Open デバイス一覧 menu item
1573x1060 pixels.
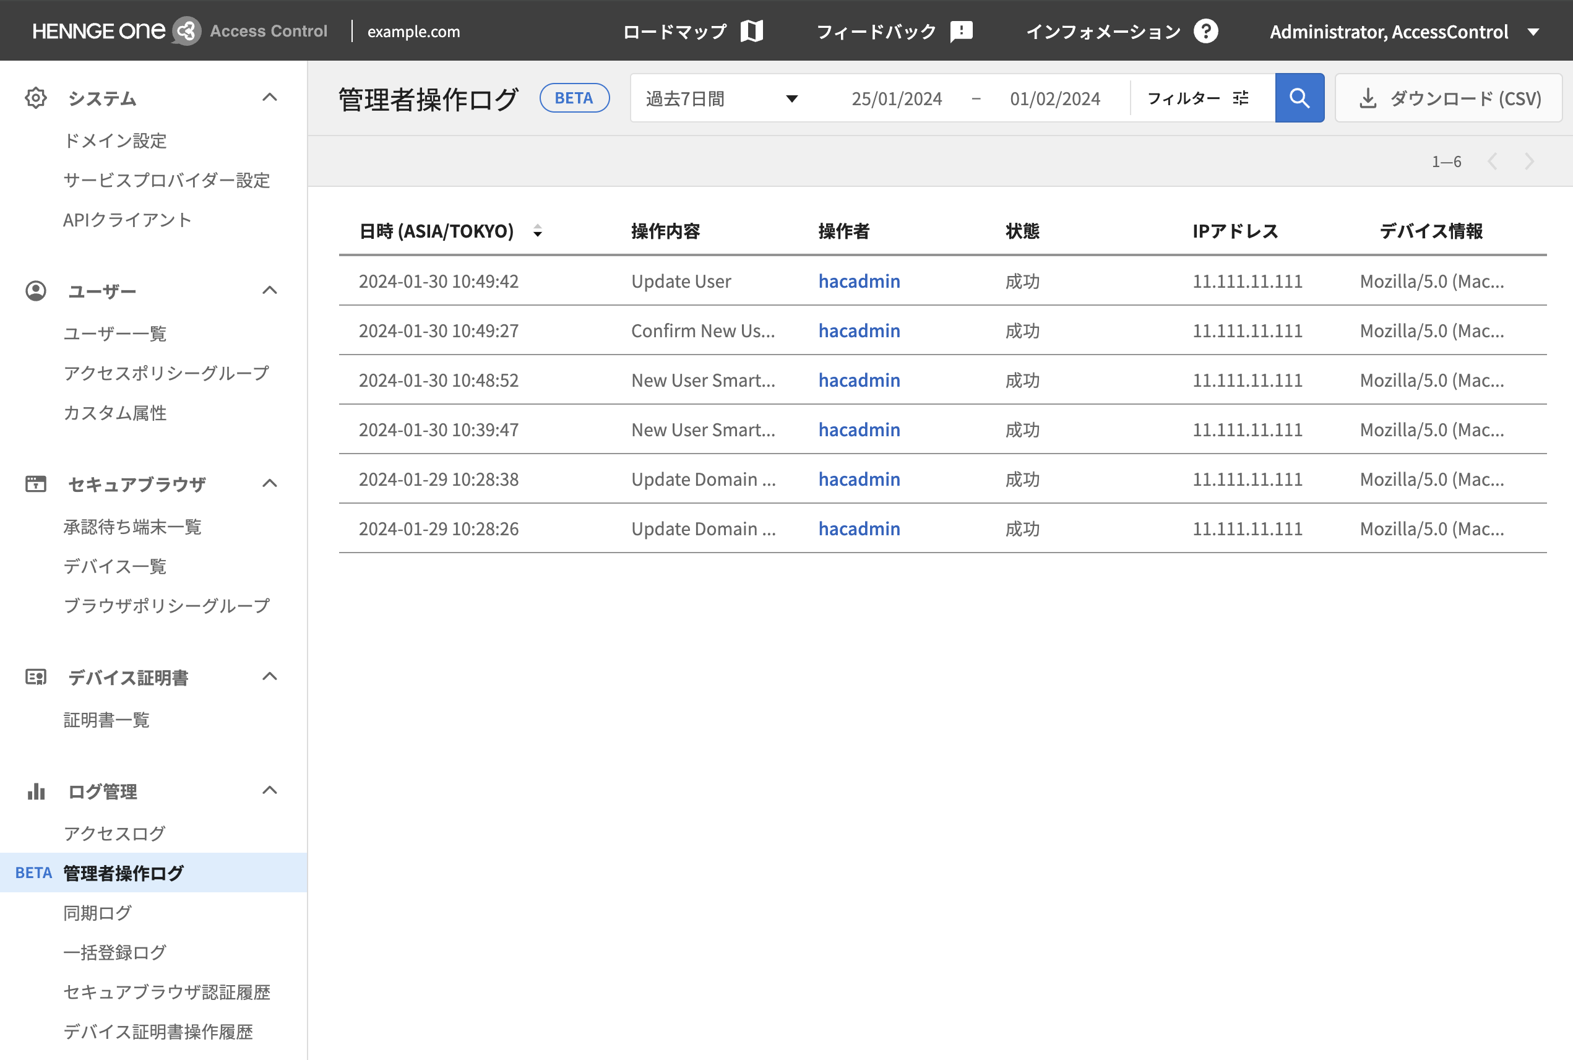coord(115,566)
